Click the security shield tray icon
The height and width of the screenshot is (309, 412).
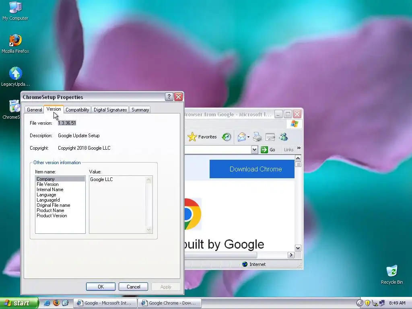tap(367, 303)
